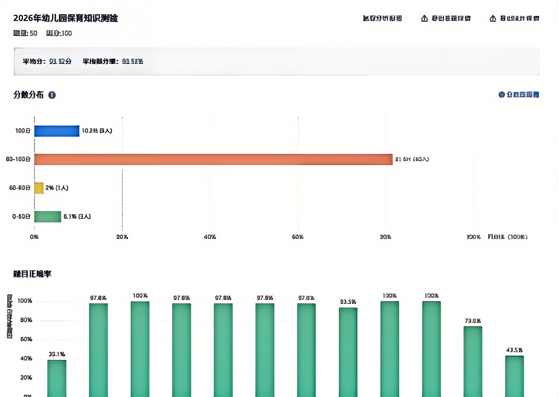Select the 39.1% accuracy bar
The image size is (559, 397).
57,379
